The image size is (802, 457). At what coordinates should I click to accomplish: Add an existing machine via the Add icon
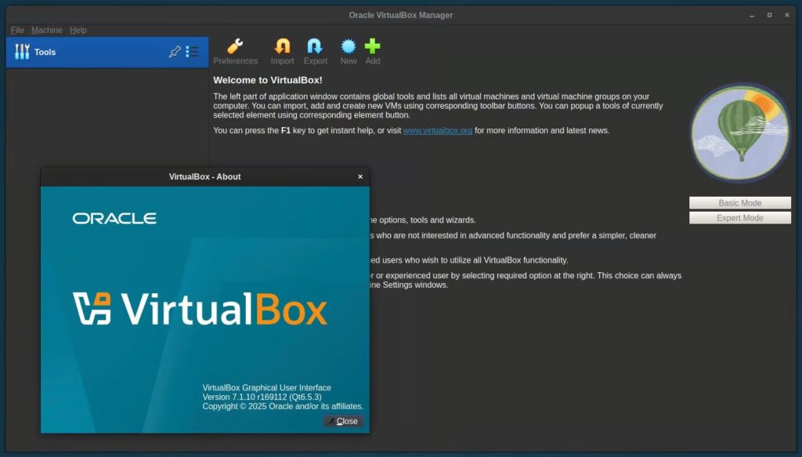tap(373, 49)
